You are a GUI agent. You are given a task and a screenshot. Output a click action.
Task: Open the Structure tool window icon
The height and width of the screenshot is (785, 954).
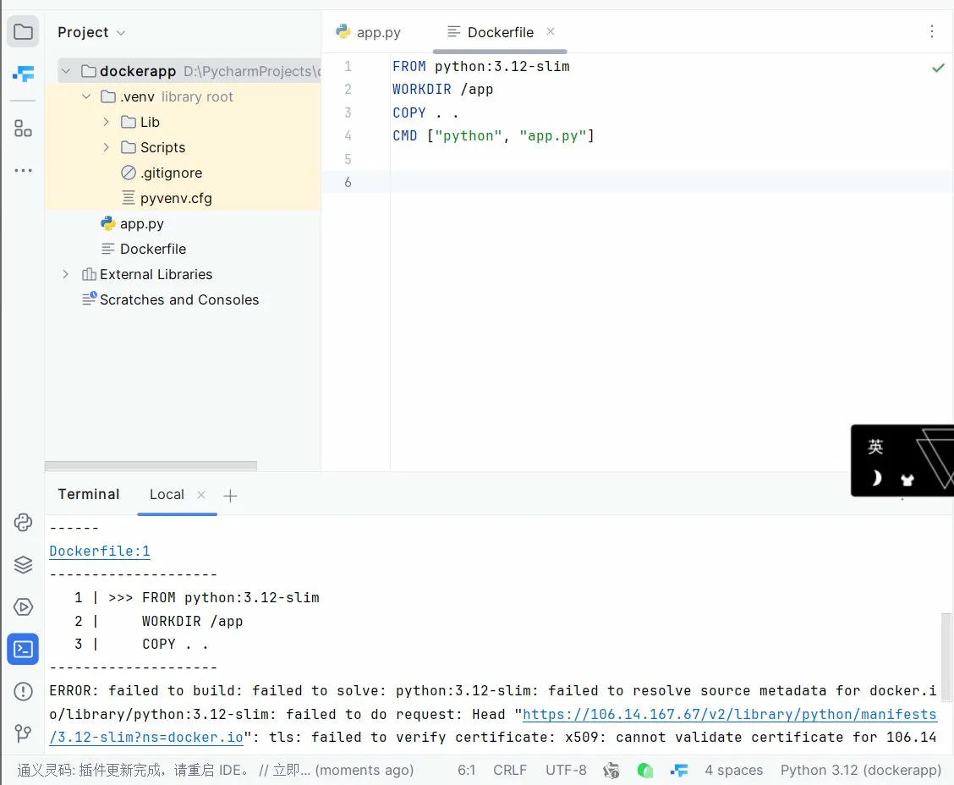23,129
